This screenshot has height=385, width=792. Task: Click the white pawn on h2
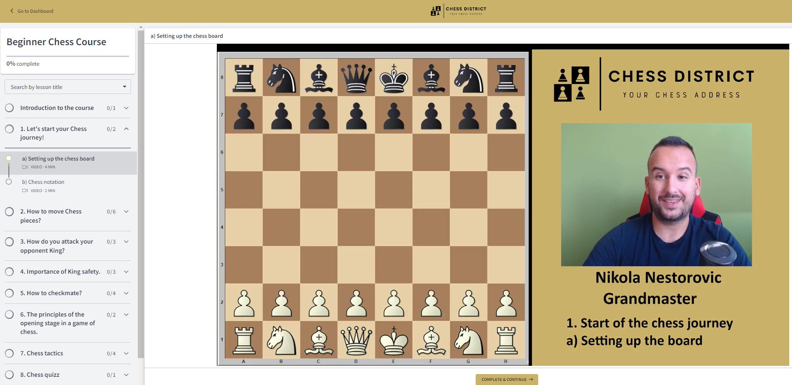click(506, 303)
